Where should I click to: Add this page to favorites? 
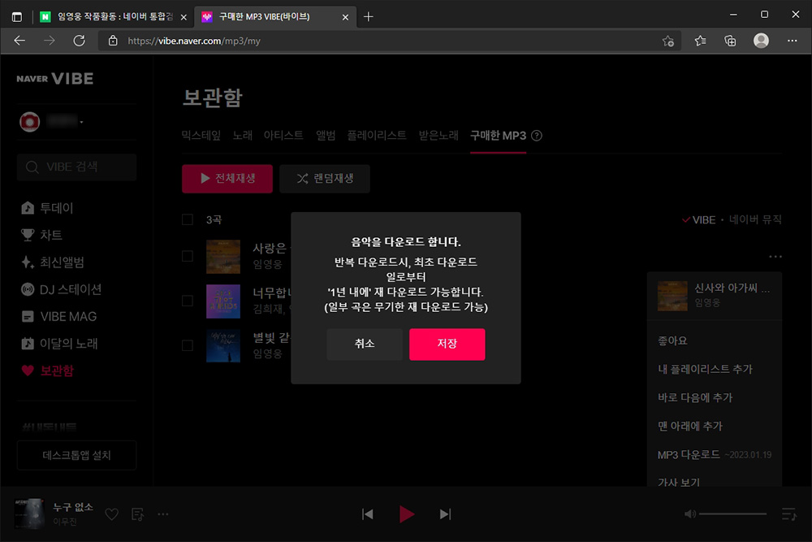(x=668, y=41)
